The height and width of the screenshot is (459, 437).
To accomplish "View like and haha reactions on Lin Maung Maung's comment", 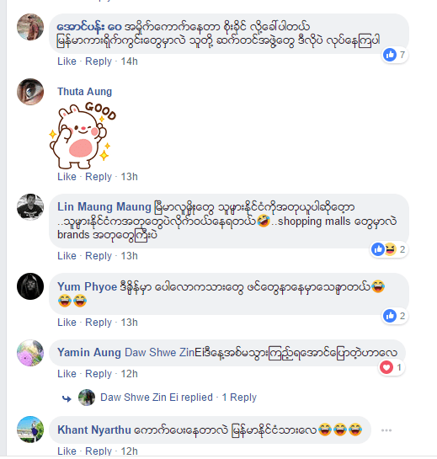I will (x=389, y=249).
